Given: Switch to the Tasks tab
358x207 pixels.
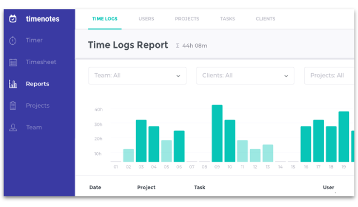Looking at the screenshot, I should 228,18.
